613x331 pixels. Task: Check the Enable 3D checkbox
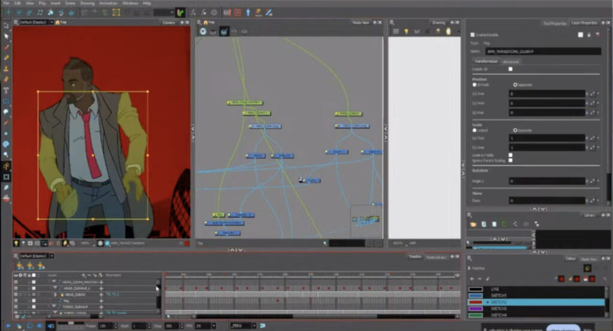coord(510,69)
